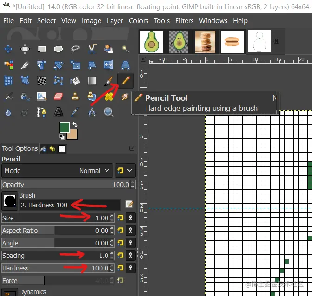Screen dimensions: 312x296
Task: Reset Hardness to brush default
Action: pyautogui.click(x=120, y=268)
